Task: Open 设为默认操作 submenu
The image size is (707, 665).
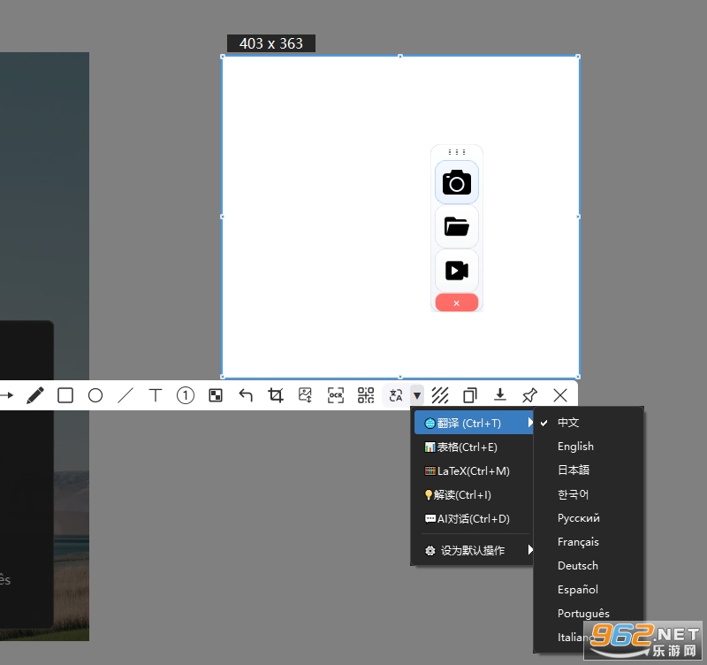Action: (x=474, y=550)
